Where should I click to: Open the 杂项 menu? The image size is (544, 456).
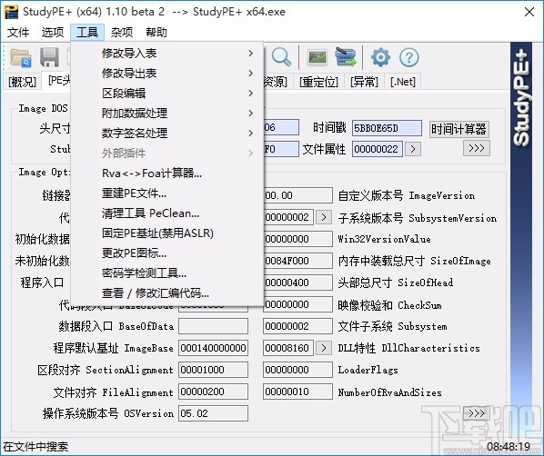point(122,32)
